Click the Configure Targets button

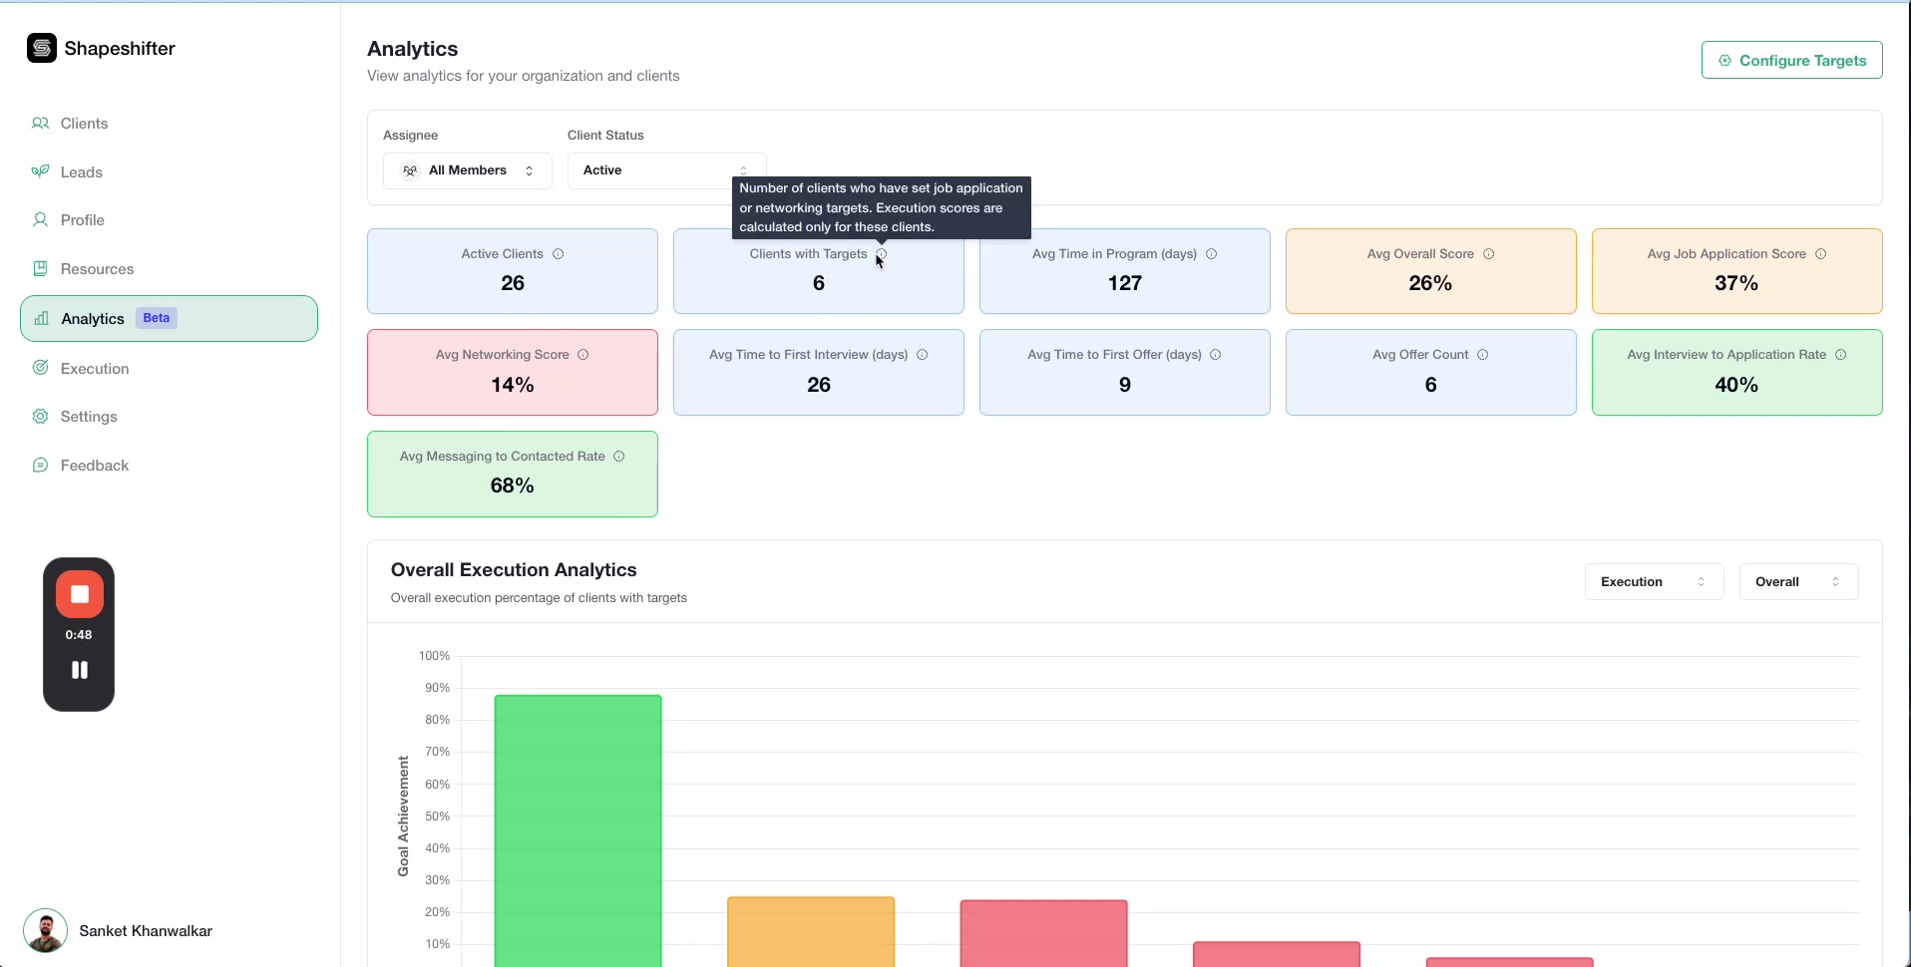click(1791, 59)
